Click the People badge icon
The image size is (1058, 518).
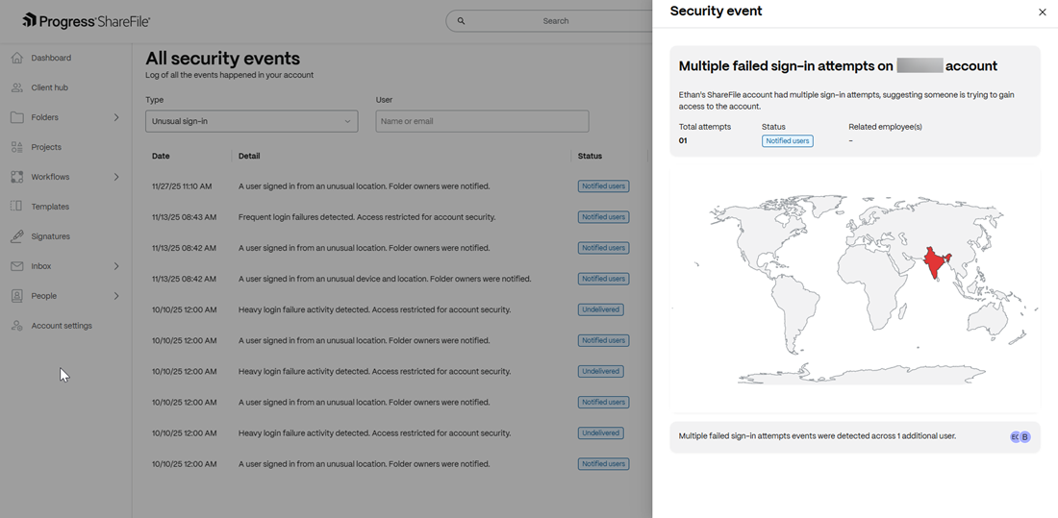(x=17, y=296)
